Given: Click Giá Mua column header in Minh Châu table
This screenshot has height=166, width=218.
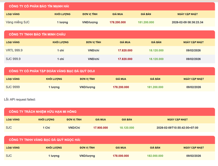Looking at the screenshot, I should pos(125,42).
